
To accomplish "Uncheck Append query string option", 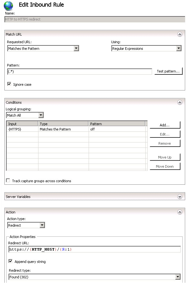I will pos(10,261).
